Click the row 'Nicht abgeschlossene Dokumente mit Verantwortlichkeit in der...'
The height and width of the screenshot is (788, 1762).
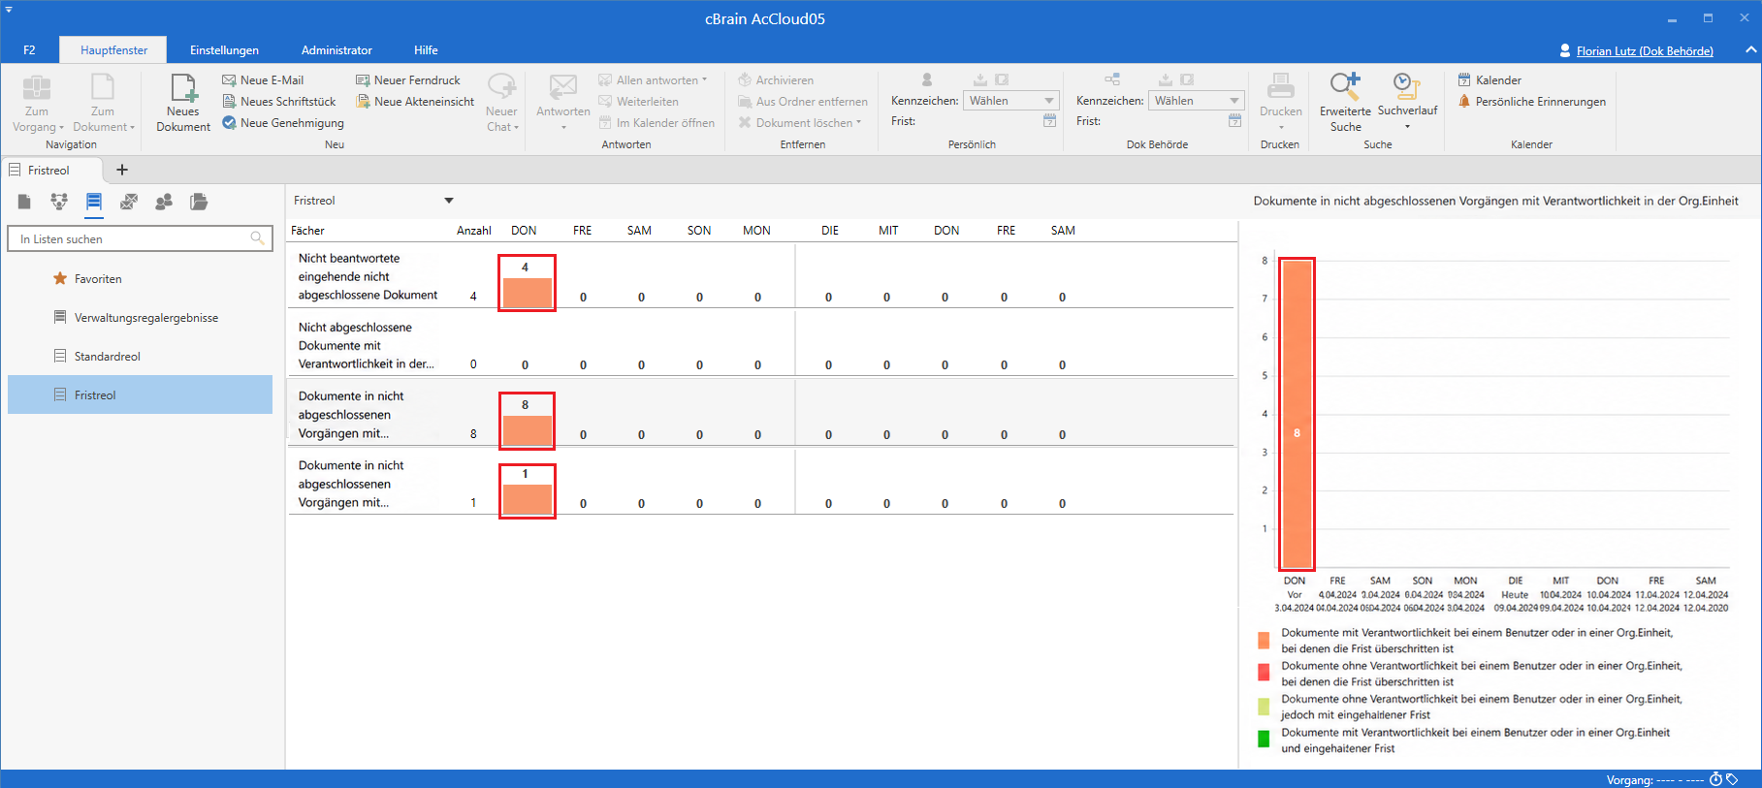pyautogui.click(x=760, y=345)
